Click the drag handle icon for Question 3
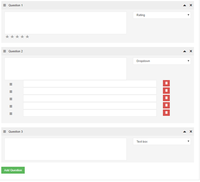200x182 pixels. coord(5,132)
